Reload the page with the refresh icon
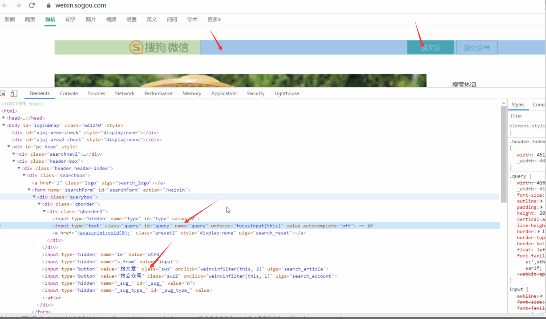 tap(32, 5)
